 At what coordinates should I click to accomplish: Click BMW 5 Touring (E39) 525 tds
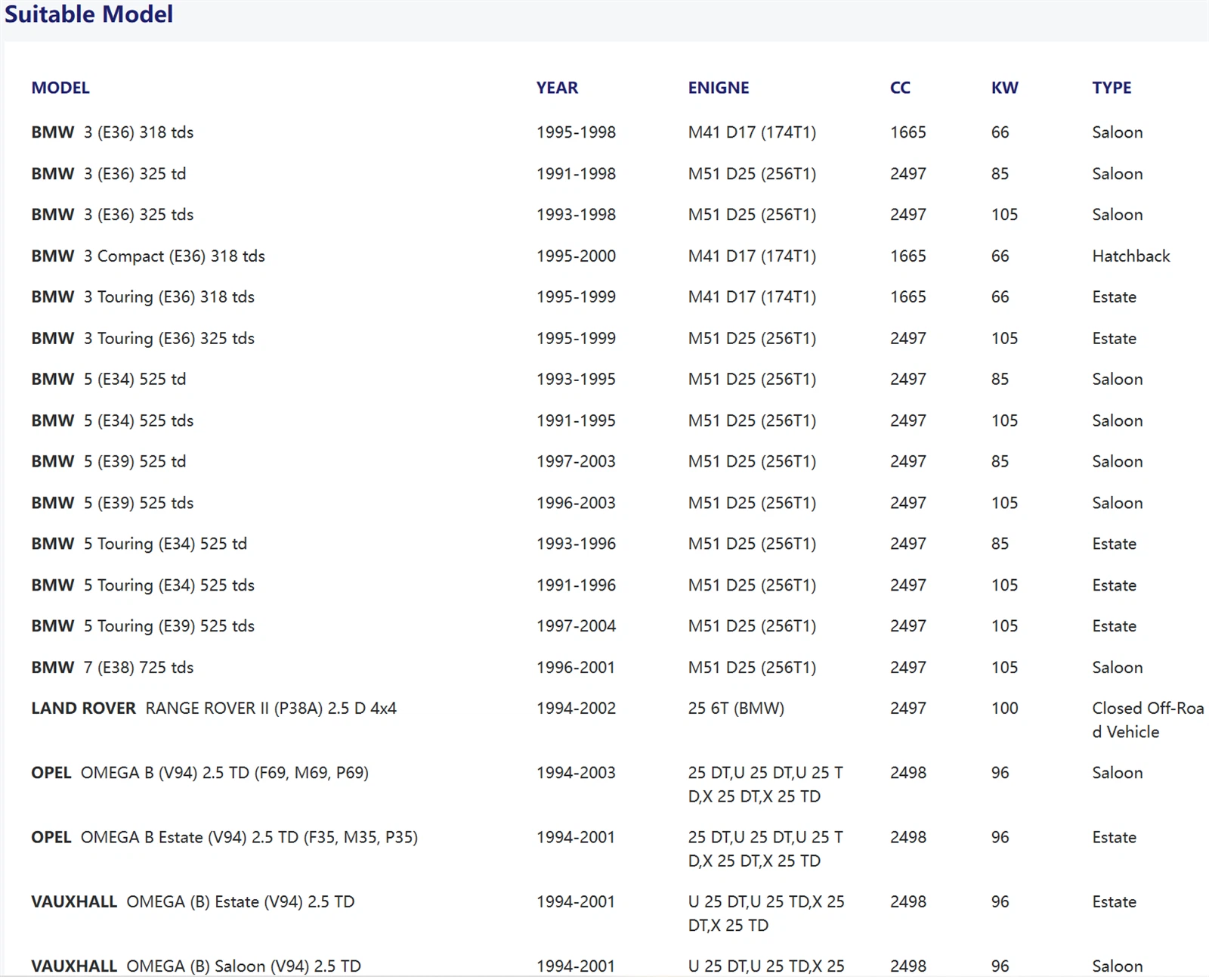[143, 626]
